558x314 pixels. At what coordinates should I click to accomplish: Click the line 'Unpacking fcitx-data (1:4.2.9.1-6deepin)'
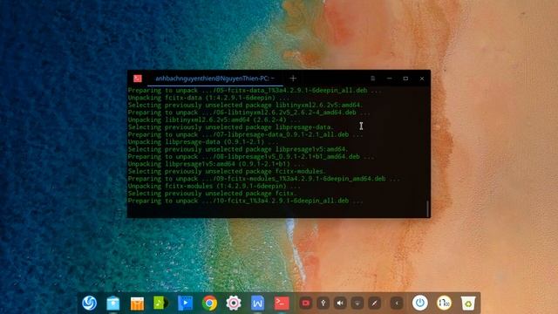click(208, 98)
